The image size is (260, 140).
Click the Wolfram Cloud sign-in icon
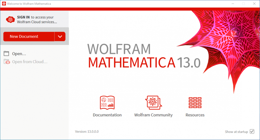(10, 20)
